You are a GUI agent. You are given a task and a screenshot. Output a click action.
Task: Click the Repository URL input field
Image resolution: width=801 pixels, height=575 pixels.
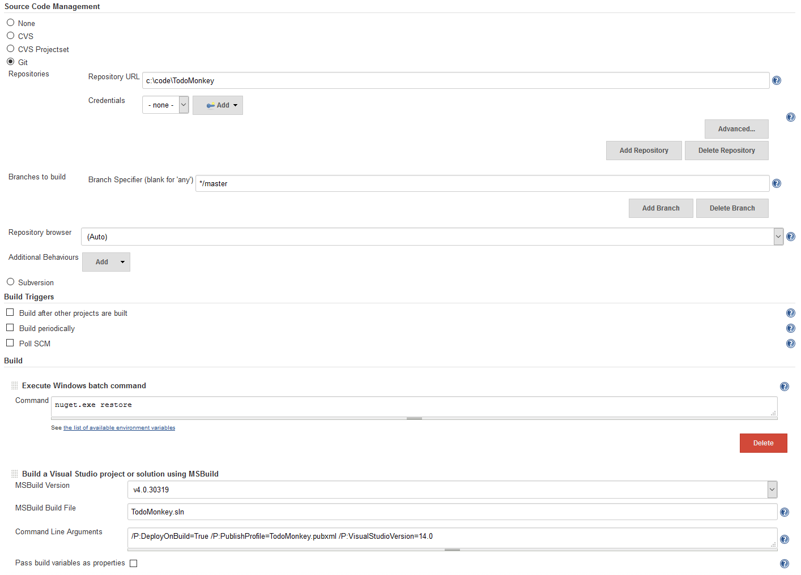[455, 80]
